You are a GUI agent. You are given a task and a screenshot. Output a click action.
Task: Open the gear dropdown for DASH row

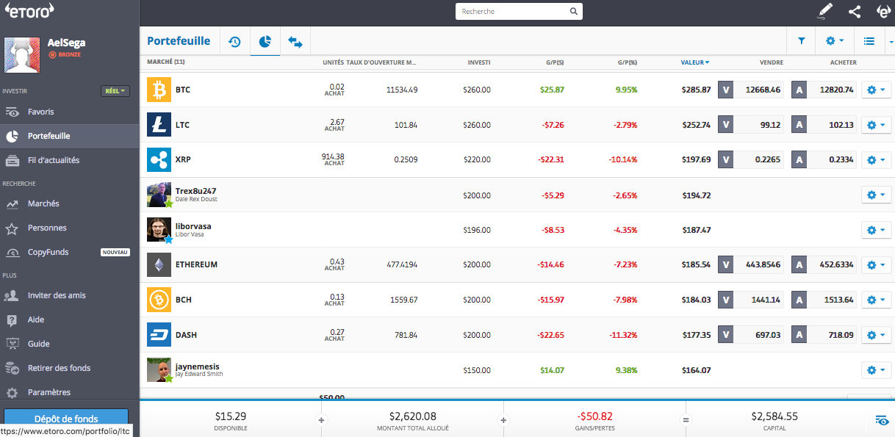click(877, 335)
